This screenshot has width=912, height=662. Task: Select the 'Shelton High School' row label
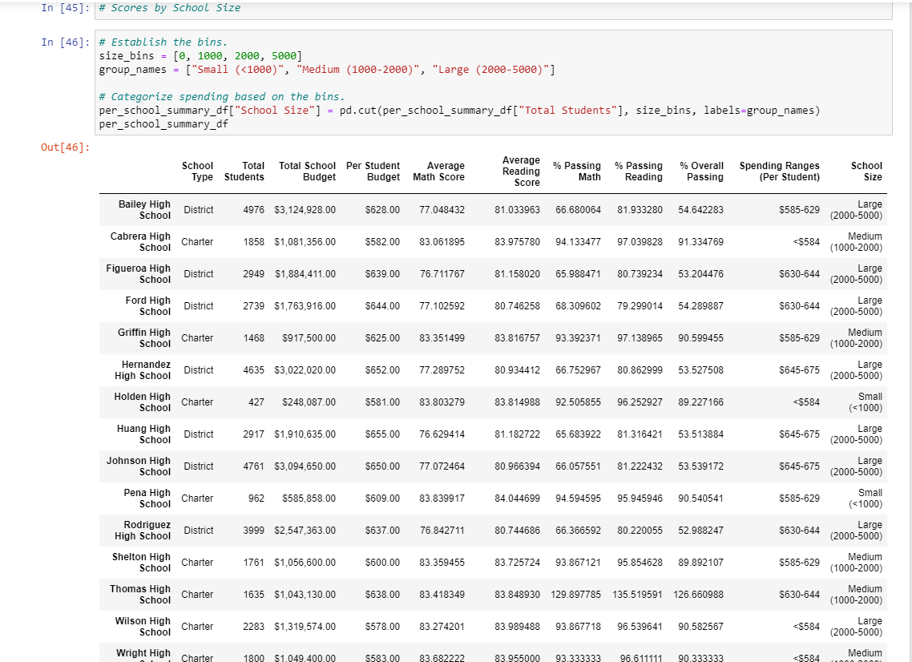141,563
